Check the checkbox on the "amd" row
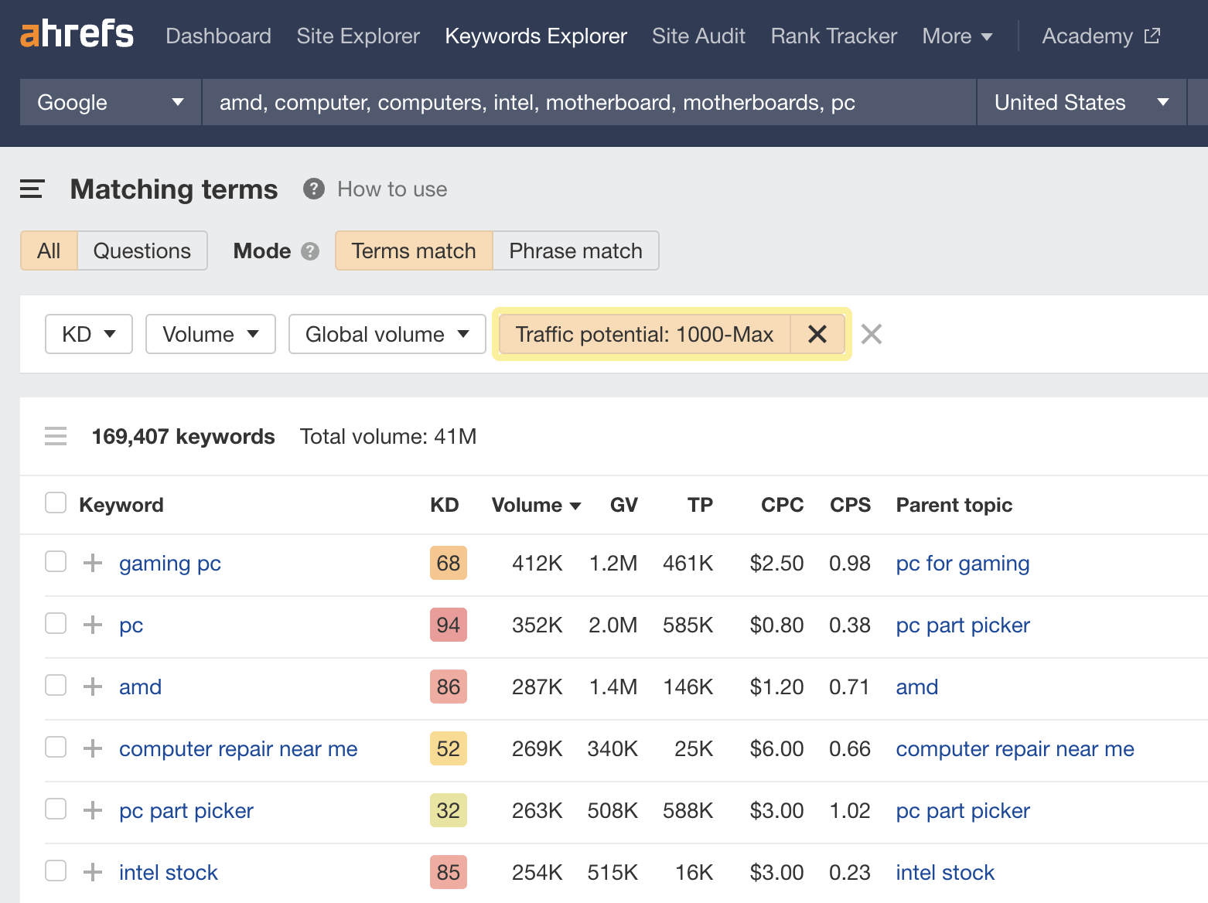The width and height of the screenshot is (1208, 903). pyautogui.click(x=55, y=686)
